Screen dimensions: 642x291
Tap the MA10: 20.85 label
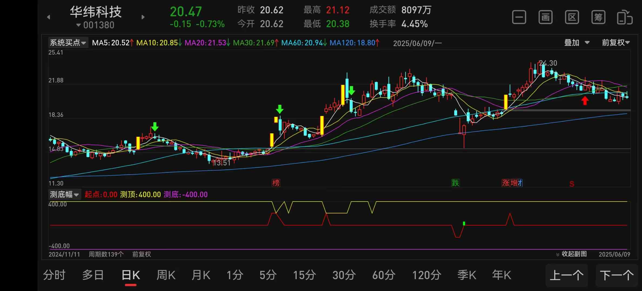pyautogui.click(x=159, y=43)
